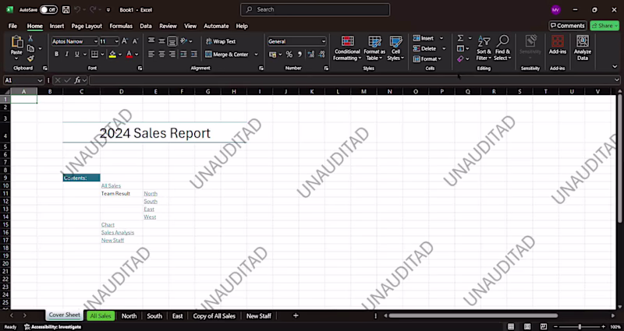Open Conditional Formatting menu
Image resolution: width=624 pixels, height=331 pixels.
coord(347,48)
